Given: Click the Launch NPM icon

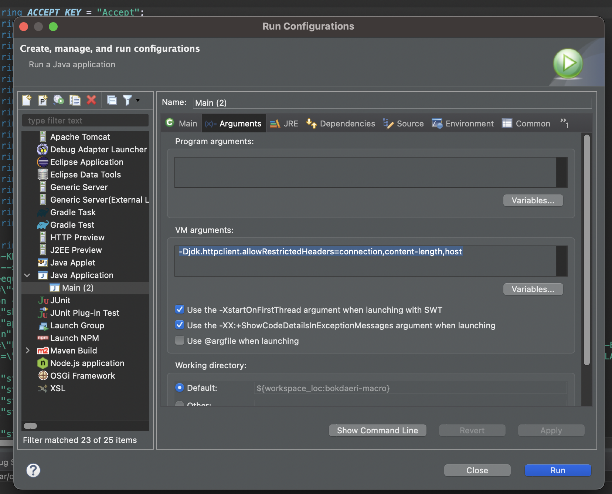Looking at the screenshot, I should click(x=43, y=338).
